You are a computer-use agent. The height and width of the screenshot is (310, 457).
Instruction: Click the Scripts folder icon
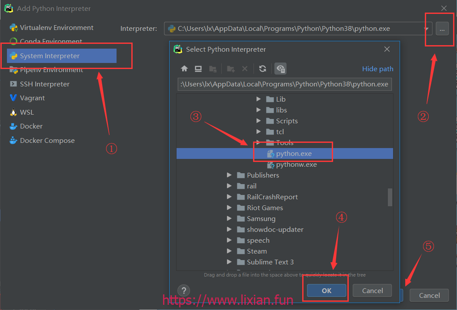pos(270,121)
